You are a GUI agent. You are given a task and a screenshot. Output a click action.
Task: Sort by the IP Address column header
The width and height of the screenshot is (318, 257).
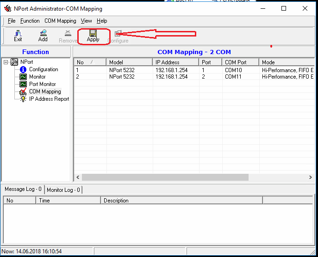[175, 62]
